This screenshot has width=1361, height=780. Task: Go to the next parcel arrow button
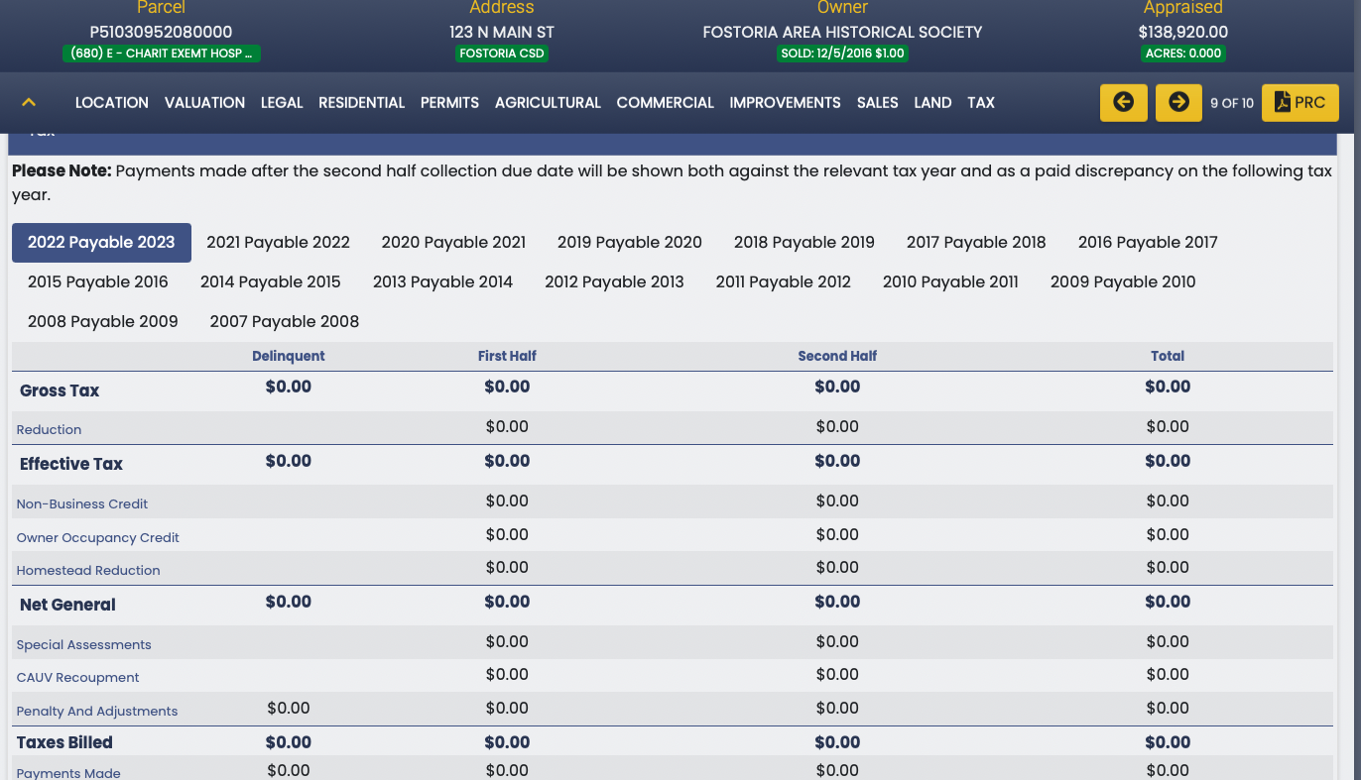tap(1178, 103)
